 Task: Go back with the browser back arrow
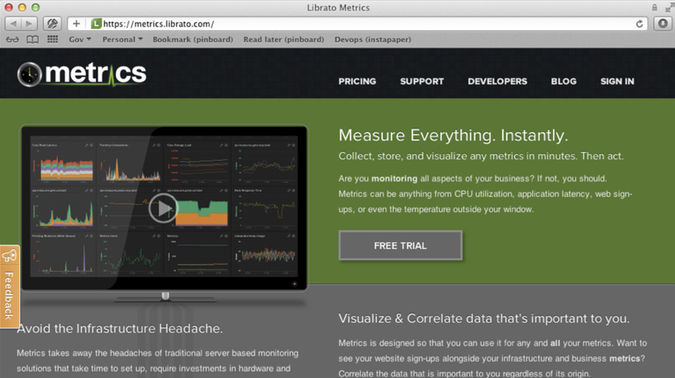point(13,24)
